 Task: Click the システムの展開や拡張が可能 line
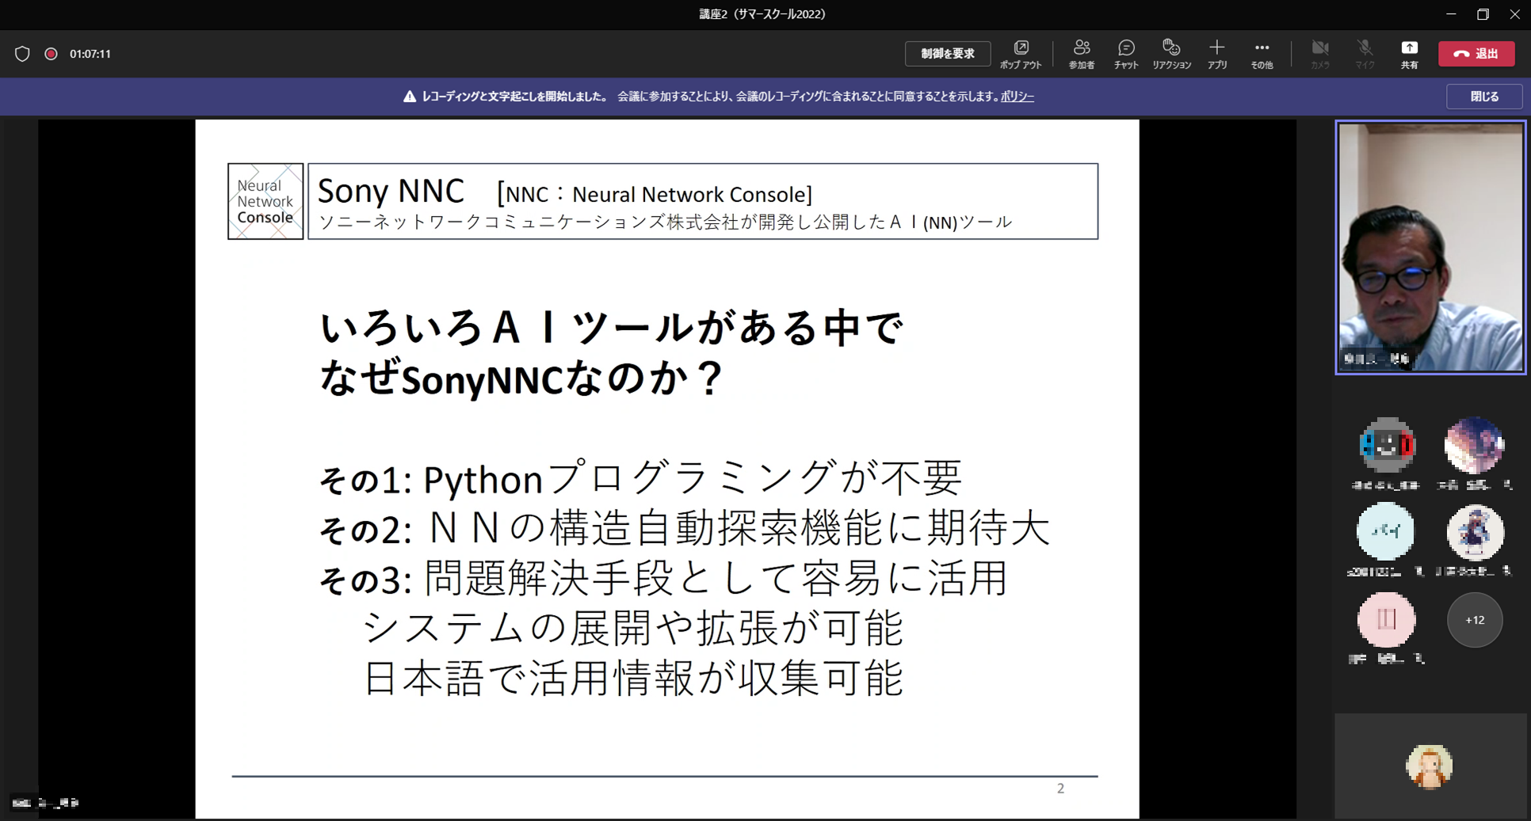[632, 629]
